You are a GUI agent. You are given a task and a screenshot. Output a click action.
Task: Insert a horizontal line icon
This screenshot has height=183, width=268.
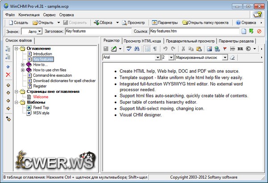click(x=232, y=49)
